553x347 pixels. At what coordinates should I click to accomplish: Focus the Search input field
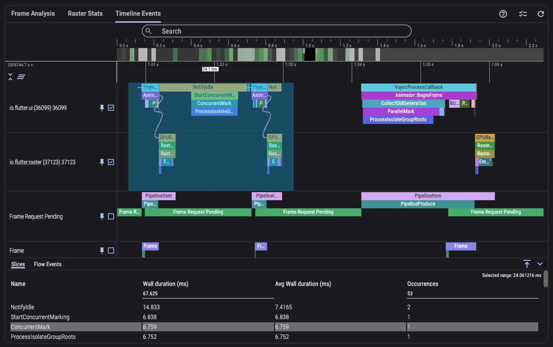click(277, 31)
